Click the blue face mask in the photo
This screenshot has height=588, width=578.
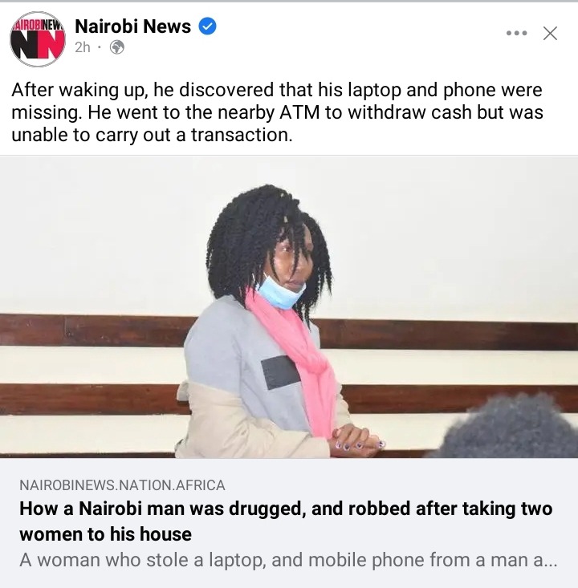pos(279,293)
